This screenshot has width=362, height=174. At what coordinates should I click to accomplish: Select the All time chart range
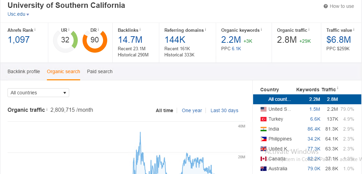(x=164, y=110)
